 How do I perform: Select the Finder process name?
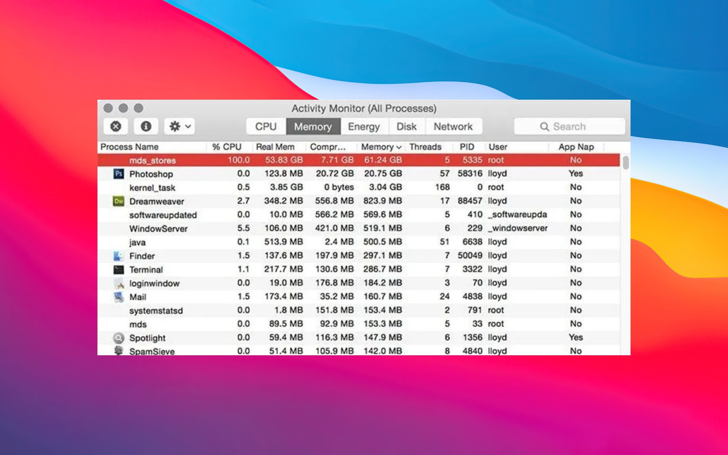pyautogui.click(x=142, y=256)
